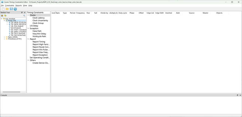242x117 pixels.
Task: Select Report Exception item
Action: (40, 55)
